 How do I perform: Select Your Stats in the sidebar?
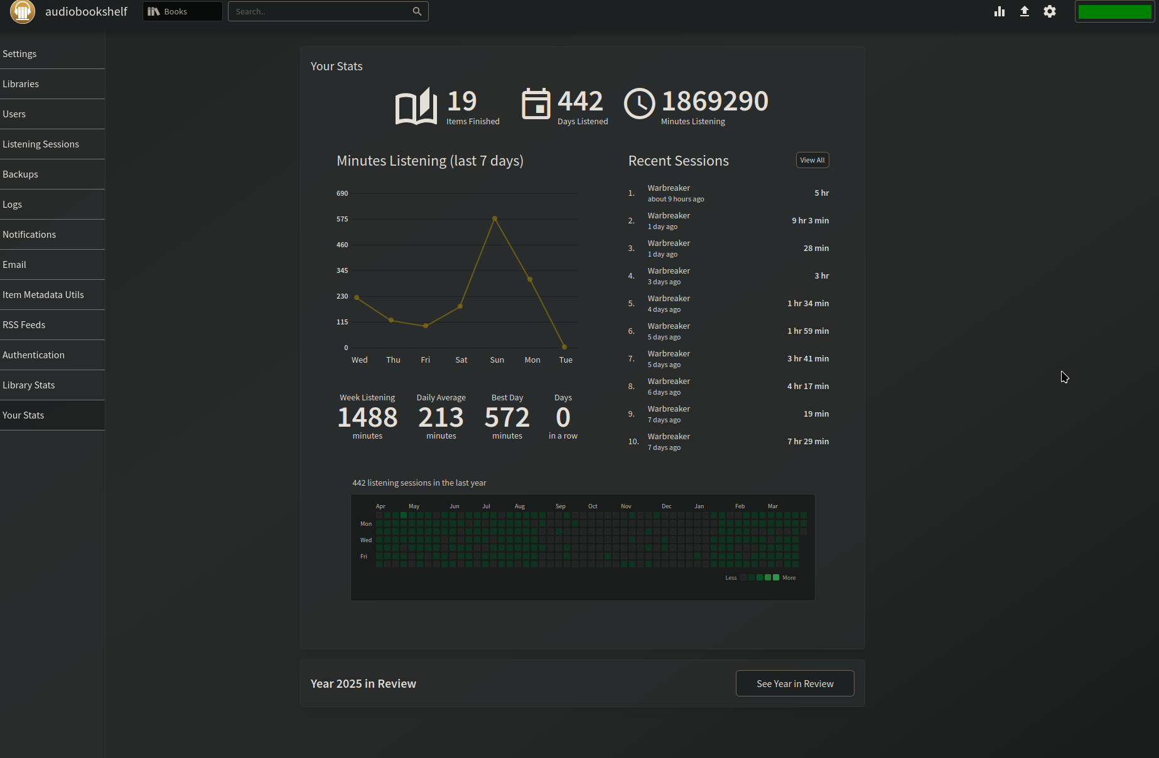pos(52,415)
